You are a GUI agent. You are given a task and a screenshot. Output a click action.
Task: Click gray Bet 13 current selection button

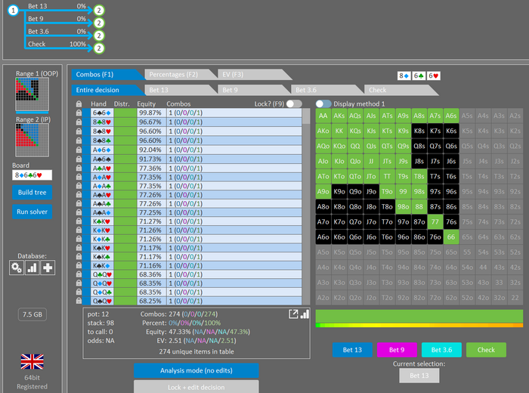(x=419, y=376)
